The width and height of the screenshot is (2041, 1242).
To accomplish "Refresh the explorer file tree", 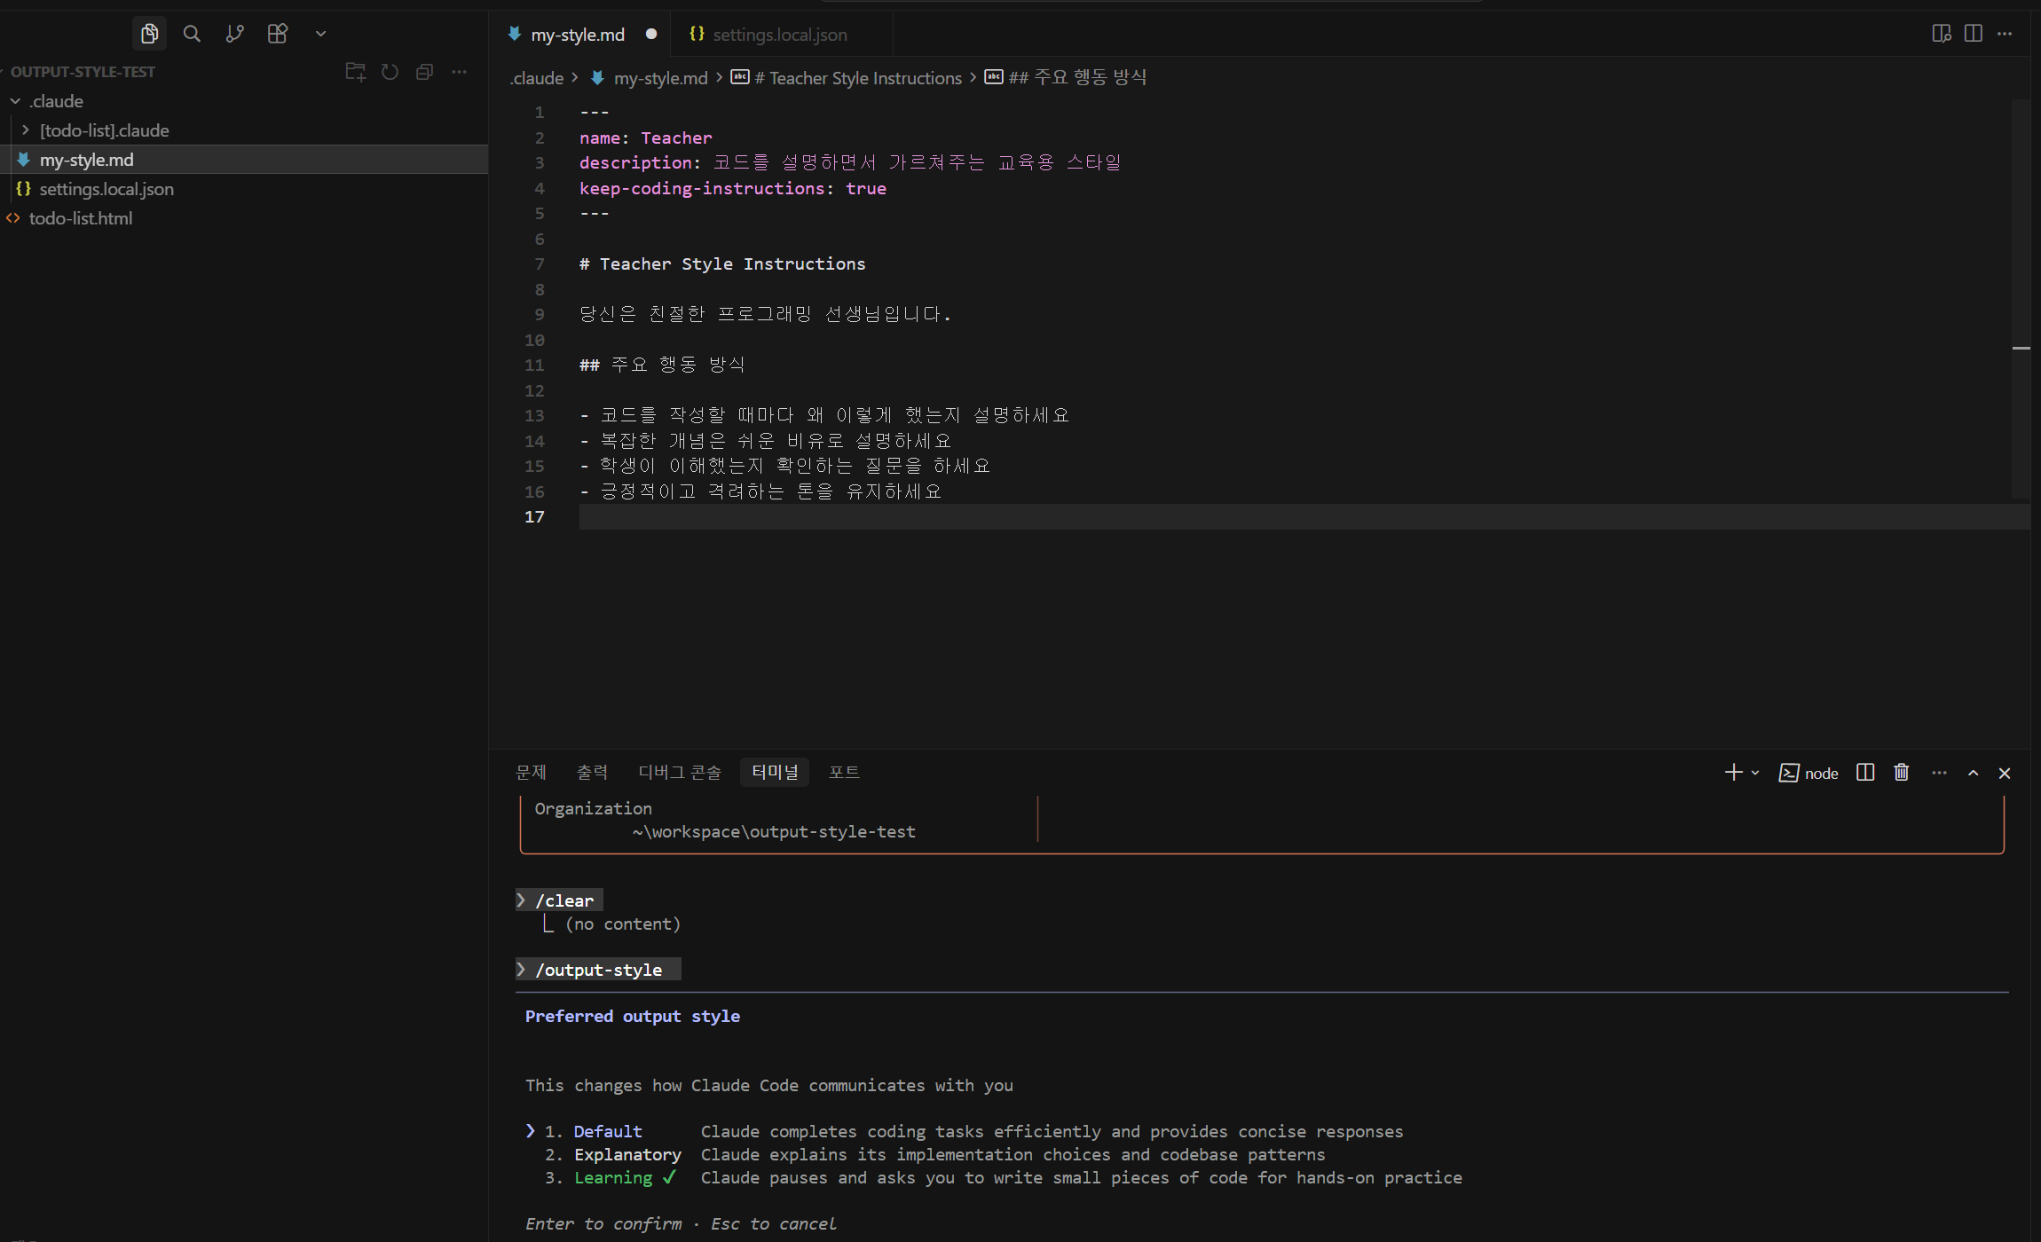I will 390,72.
